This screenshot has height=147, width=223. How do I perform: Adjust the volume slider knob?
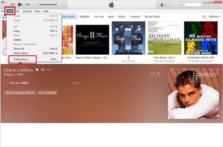pos(58,5)
